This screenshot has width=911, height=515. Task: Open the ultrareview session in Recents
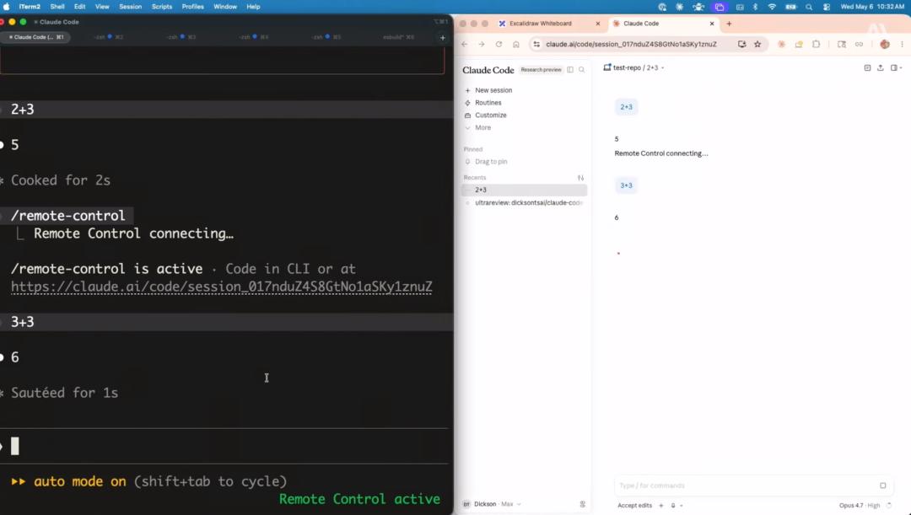(x=524, y=202)
